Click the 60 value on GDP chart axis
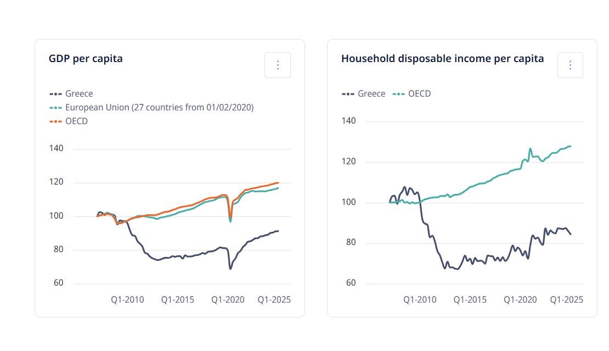This screenshot has width=609, height=351. pos(58,283)
